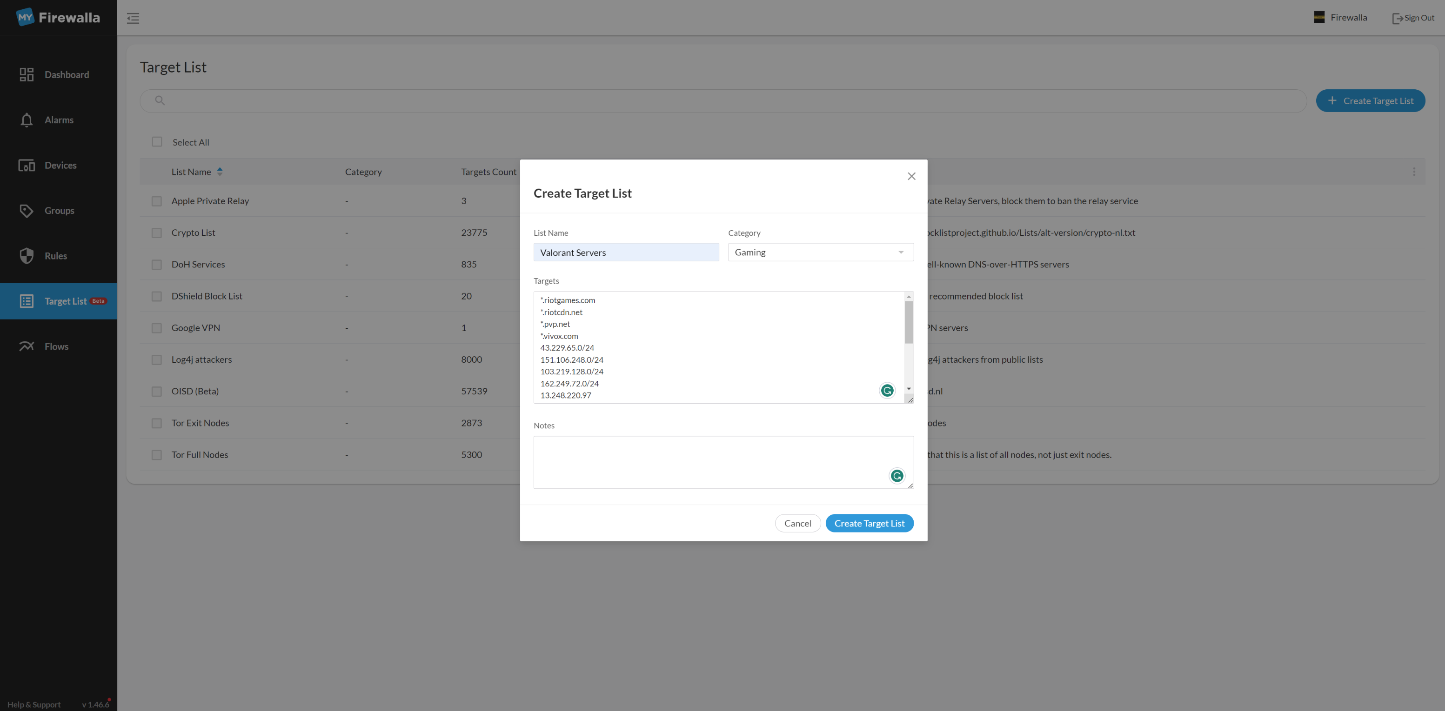
Task: Click the target list search field
Action: (x=723, y=100)
